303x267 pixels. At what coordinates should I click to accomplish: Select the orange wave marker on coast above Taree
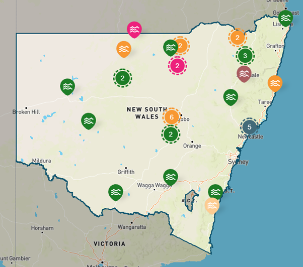tap(275, 83)
